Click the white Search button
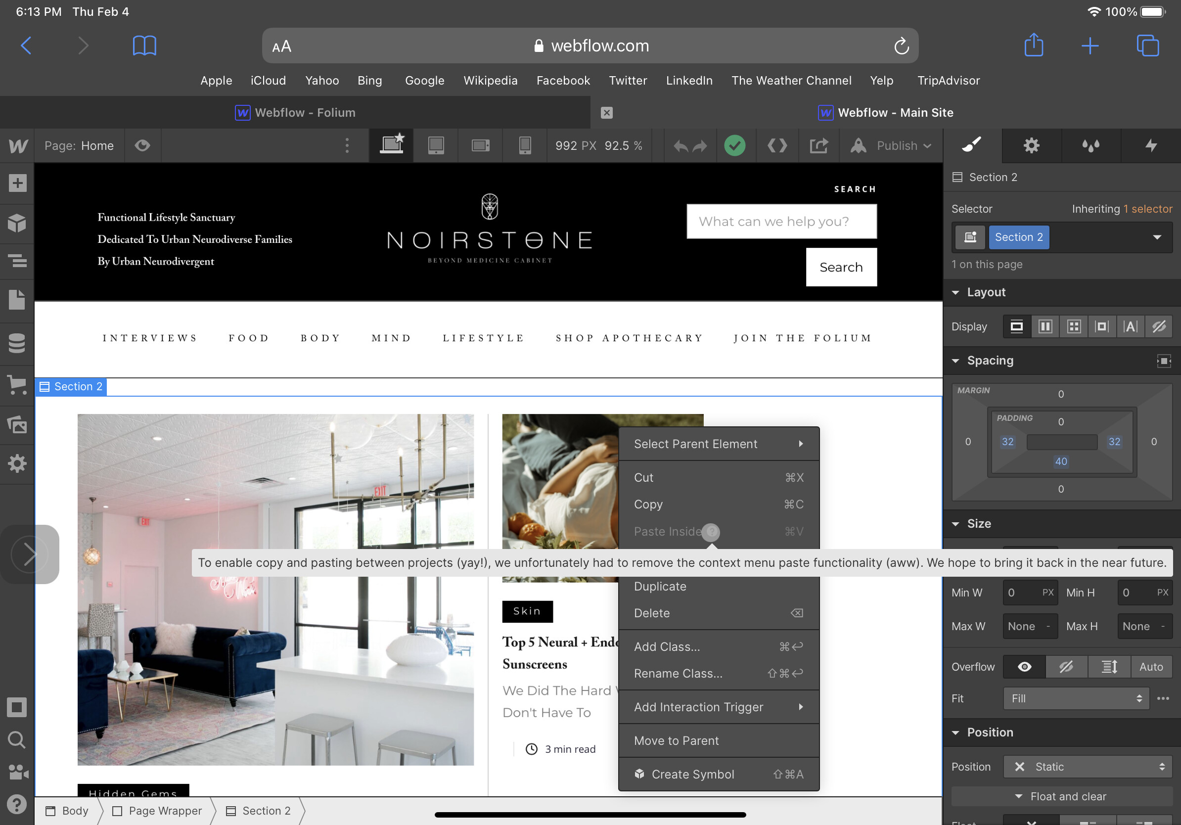1181x825 pixels. (x=841, y=267)
